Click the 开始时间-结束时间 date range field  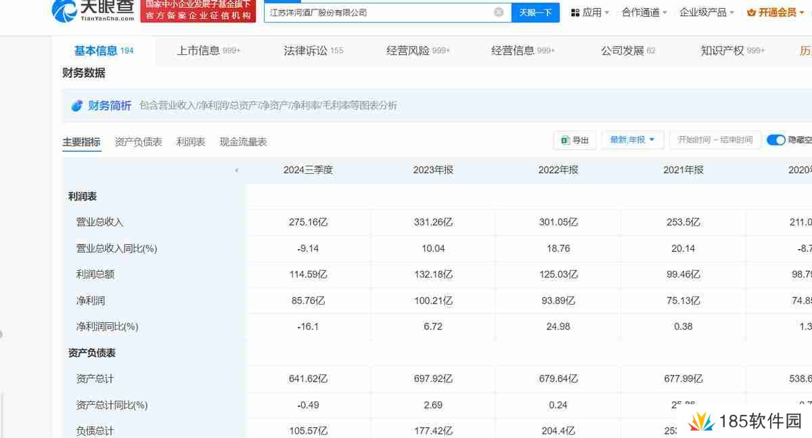point(715,139)
